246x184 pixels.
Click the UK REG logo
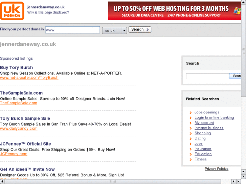pyautogui.click(x=12, y=11)
